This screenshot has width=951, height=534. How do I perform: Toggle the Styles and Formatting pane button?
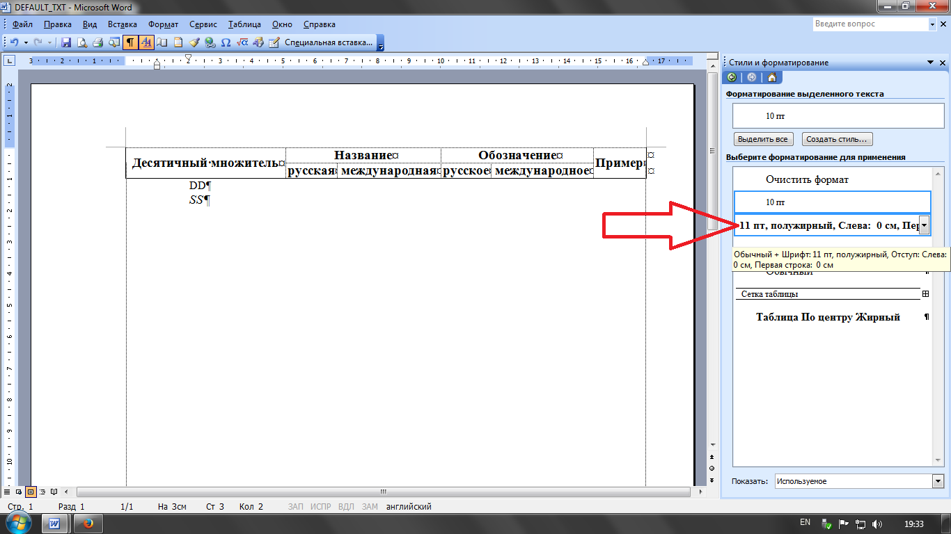pos(146,42)
